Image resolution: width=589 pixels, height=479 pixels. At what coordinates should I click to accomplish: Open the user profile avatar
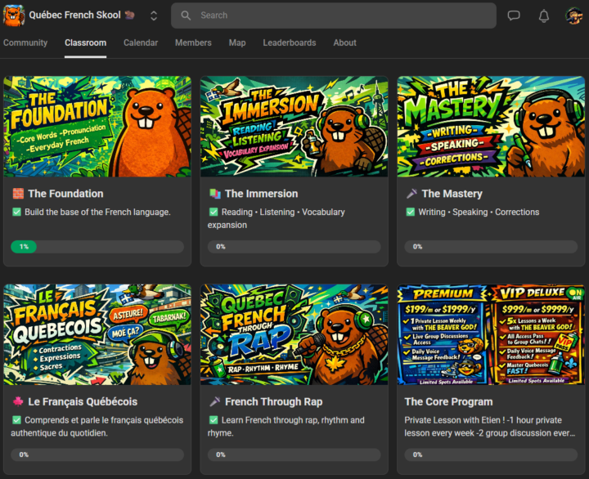pos(574,16)
